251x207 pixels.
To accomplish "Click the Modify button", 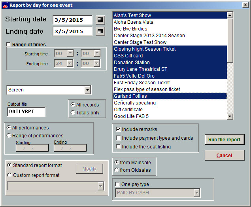I will (89, 169).
